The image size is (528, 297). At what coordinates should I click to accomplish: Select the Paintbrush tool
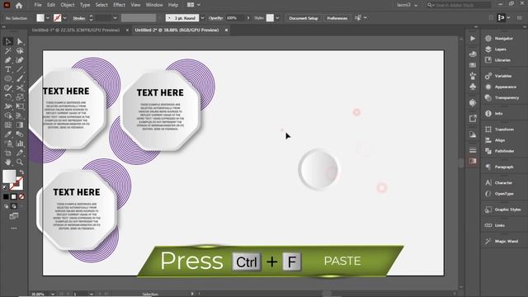pos(20,79)
